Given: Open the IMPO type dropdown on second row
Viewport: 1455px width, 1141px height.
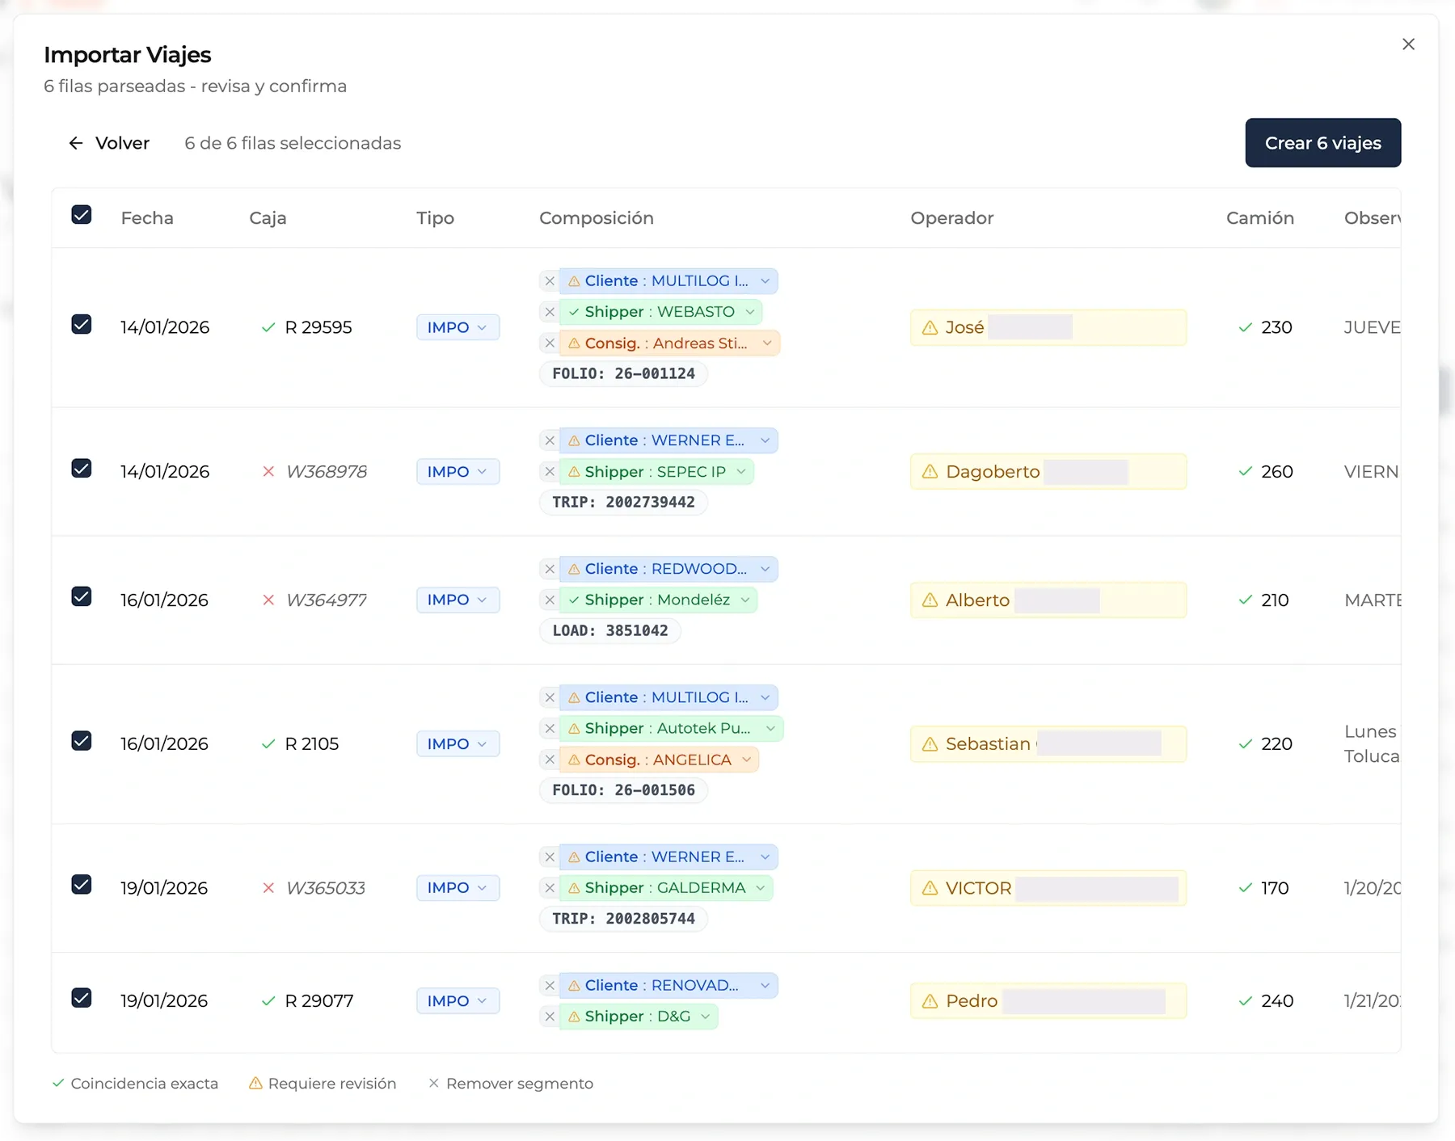Looking at the screenshot, I should (458, 471).
